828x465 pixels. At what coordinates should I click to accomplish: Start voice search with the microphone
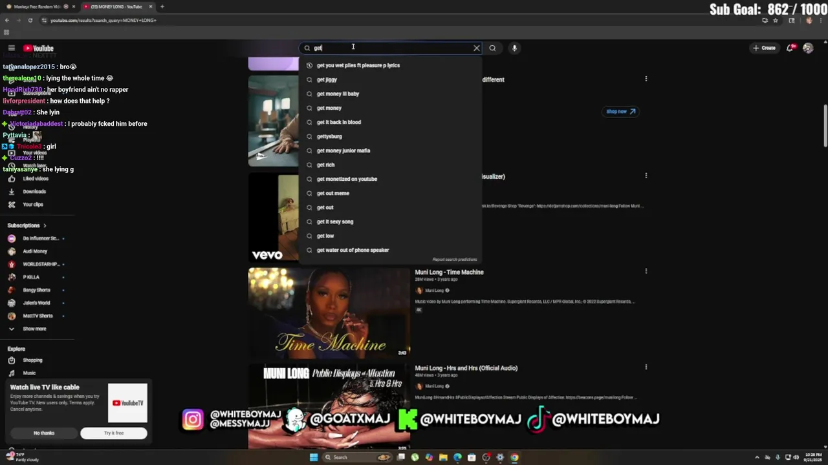point(514,48)
